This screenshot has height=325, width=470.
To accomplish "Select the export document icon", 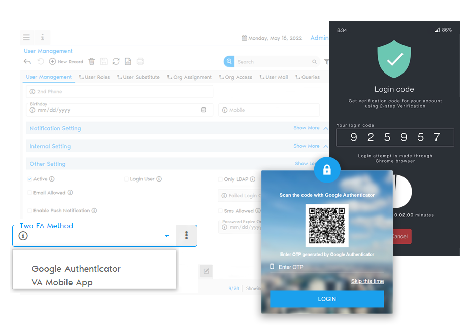I will 127,61.
